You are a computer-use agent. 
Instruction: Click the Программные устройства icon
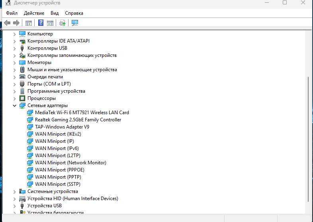pyautogui.click(x=22, y=91)
